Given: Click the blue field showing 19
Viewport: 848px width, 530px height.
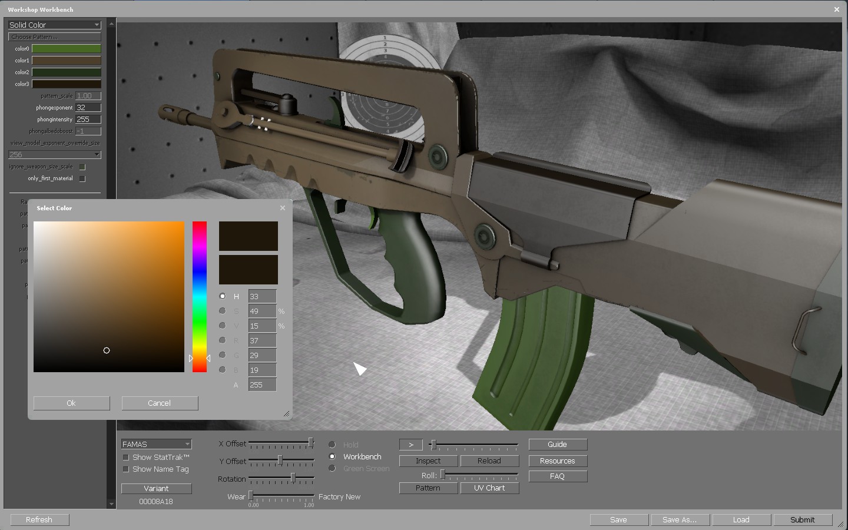Looking at the screenshot, I should coord(262,370).
